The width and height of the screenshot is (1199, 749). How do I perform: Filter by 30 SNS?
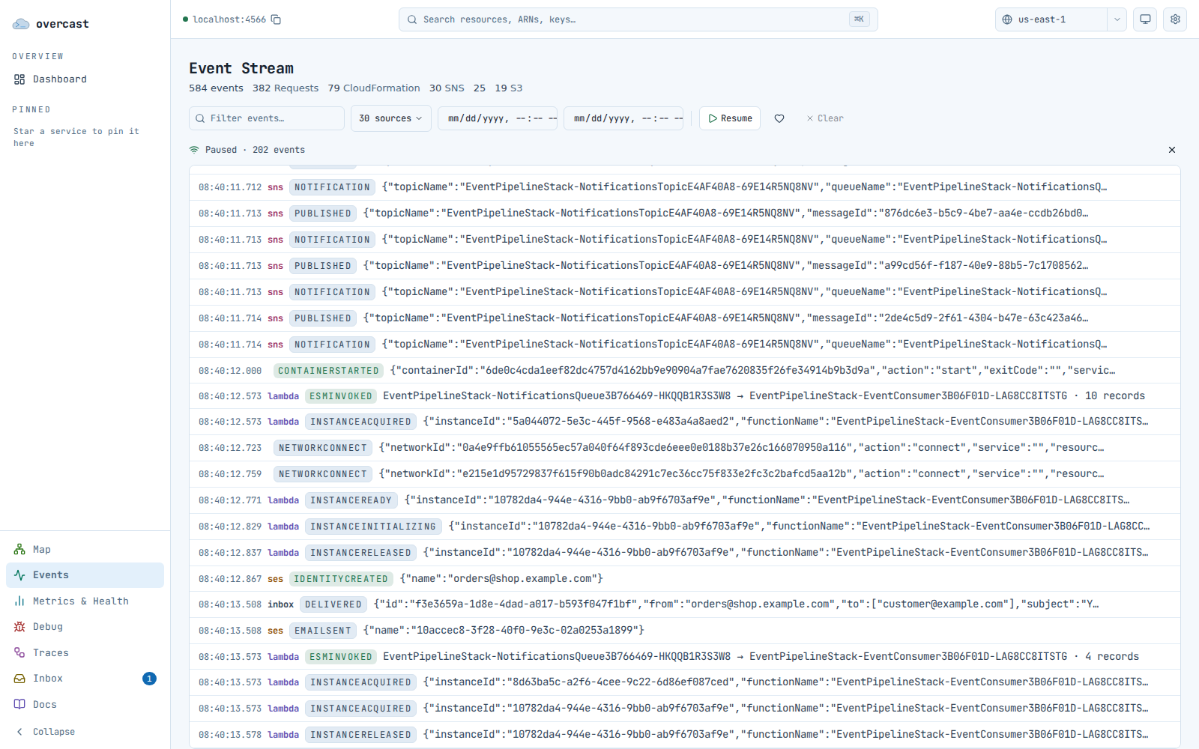447,88
